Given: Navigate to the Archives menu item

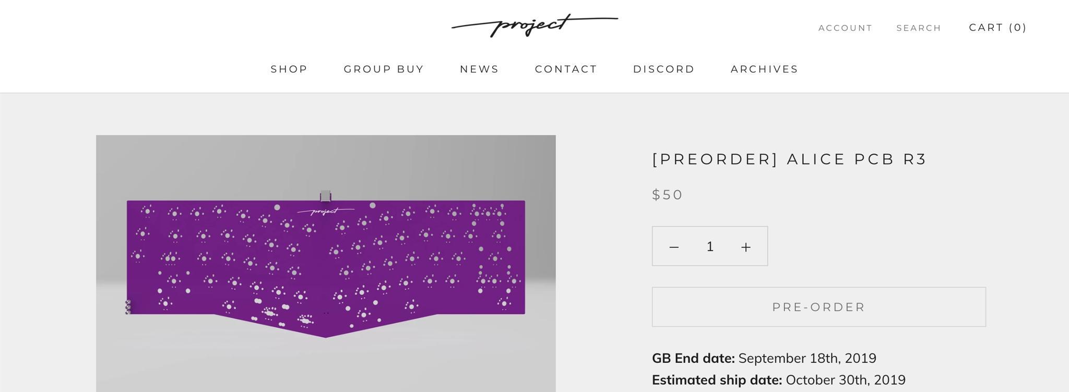Looking at the screenshot, I should pos(764,69).
